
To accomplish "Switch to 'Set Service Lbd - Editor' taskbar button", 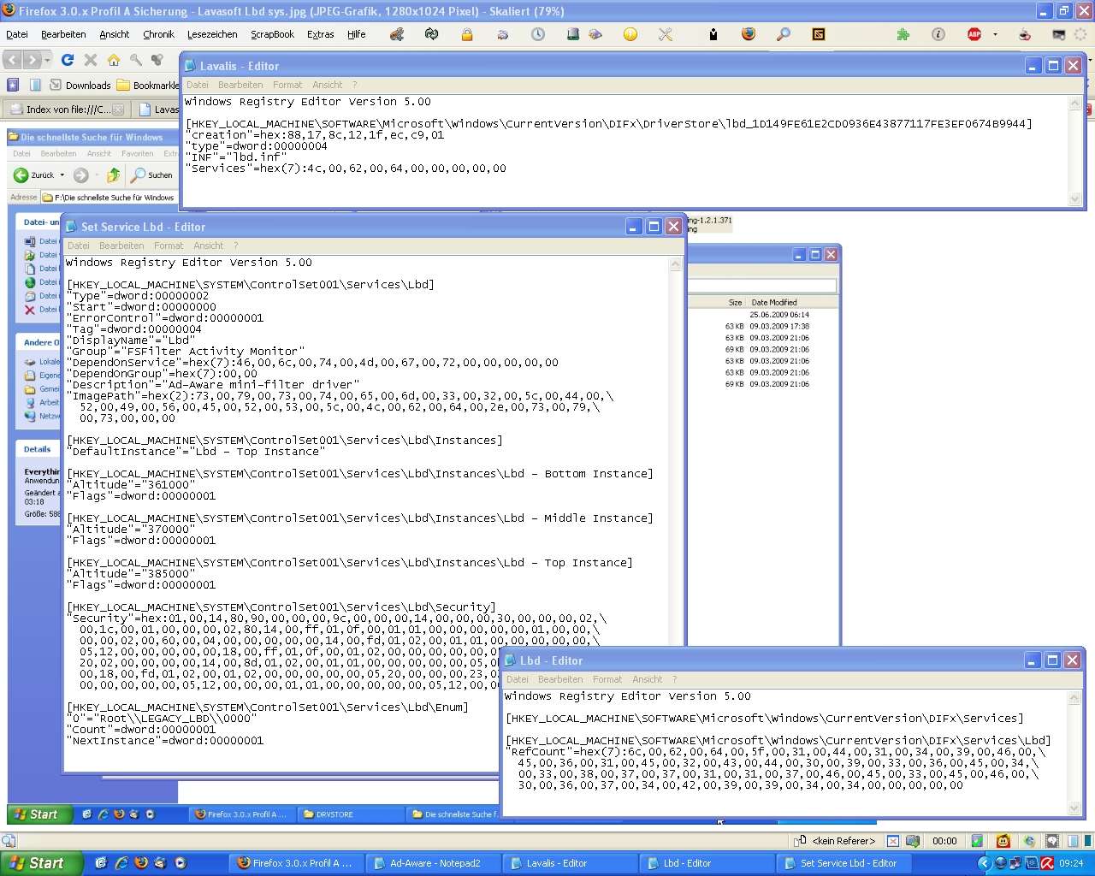I will (843, 863).
